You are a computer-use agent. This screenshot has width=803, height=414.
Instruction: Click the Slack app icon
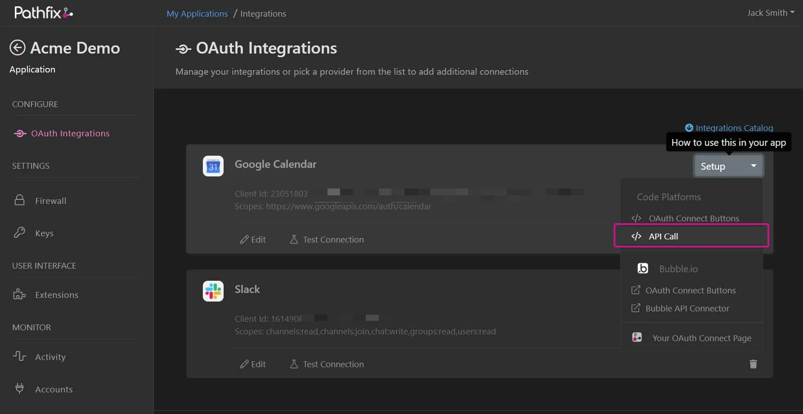coord(213,291)
